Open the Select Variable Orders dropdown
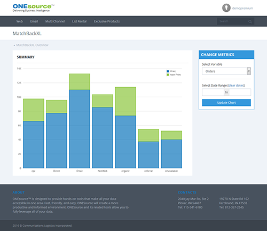This screenshot has width=267, height=231. (226, 71)
